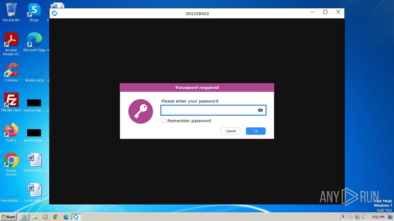Click the purple key icon
The image size is (394, 221).
[141, 111]
